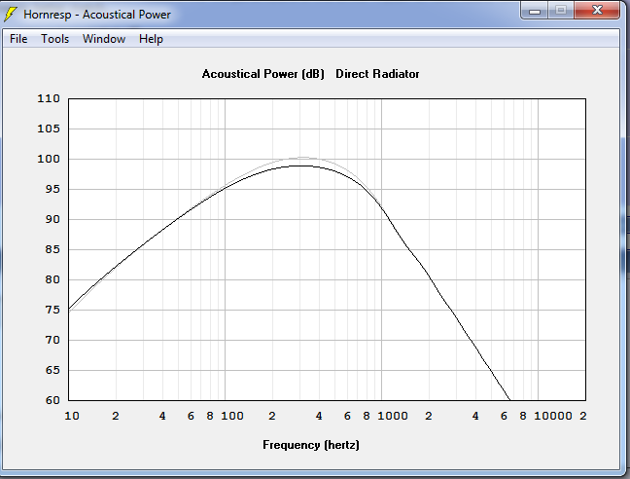Click the 'Acoustical Power (dB)' chart title

(x=263, y=74)
